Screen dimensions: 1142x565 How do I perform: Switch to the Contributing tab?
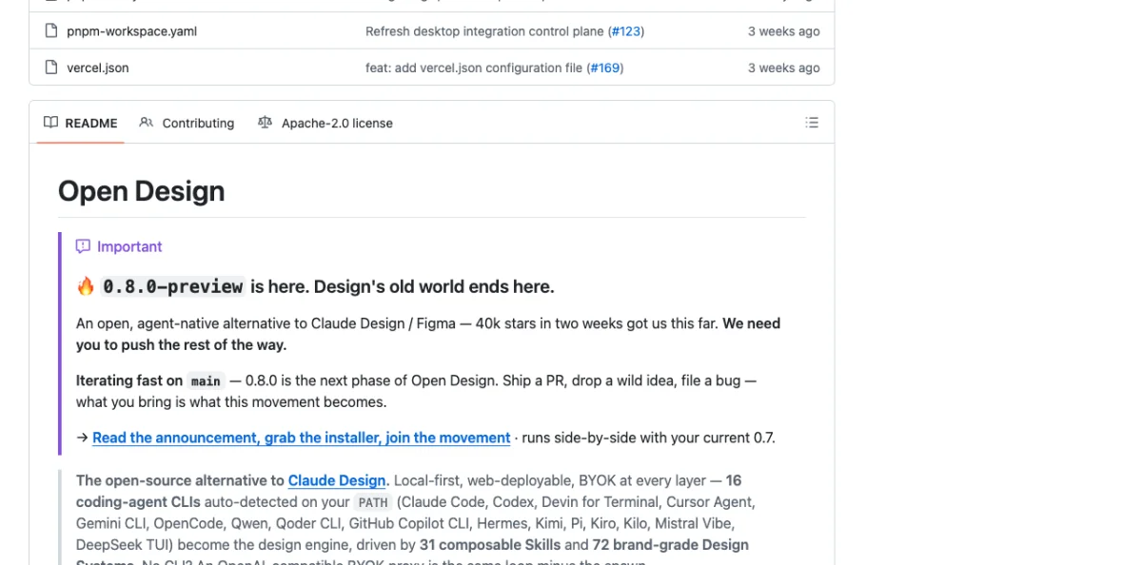[187, 123]
